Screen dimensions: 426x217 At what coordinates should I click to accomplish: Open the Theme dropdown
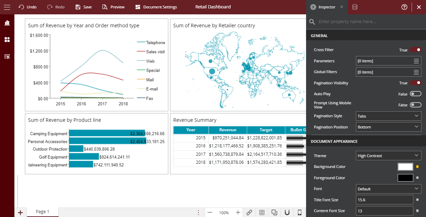point(388,156)
